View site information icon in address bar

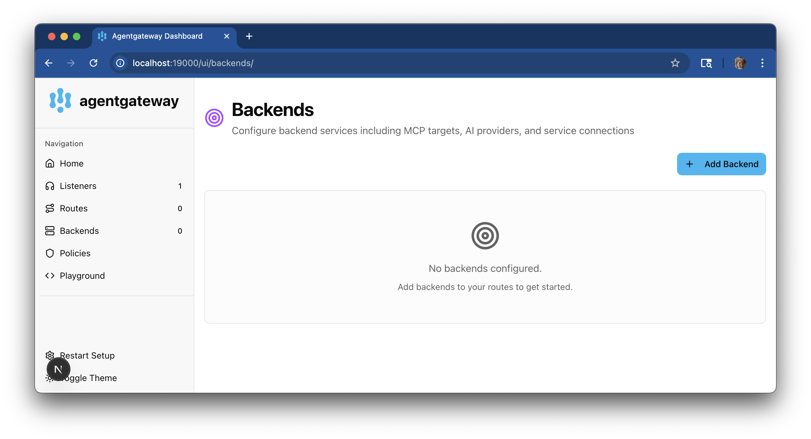120,63
